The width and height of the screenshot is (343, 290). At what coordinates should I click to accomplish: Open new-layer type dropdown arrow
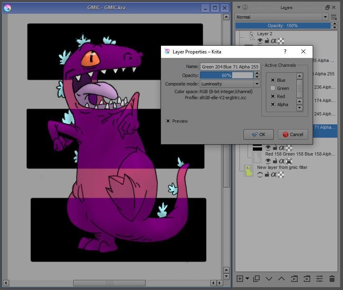[x=247, y=279]
